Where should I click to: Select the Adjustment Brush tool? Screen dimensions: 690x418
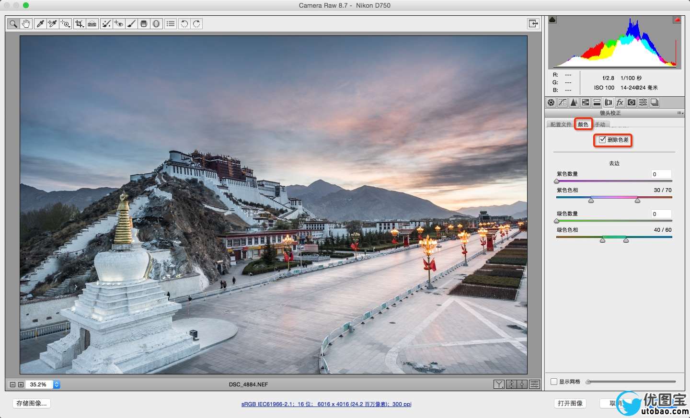[x=131, y=23]
